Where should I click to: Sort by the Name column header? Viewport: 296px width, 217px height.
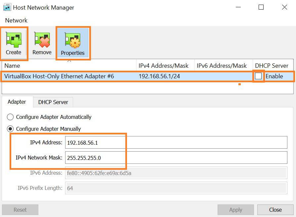(69, 66)
